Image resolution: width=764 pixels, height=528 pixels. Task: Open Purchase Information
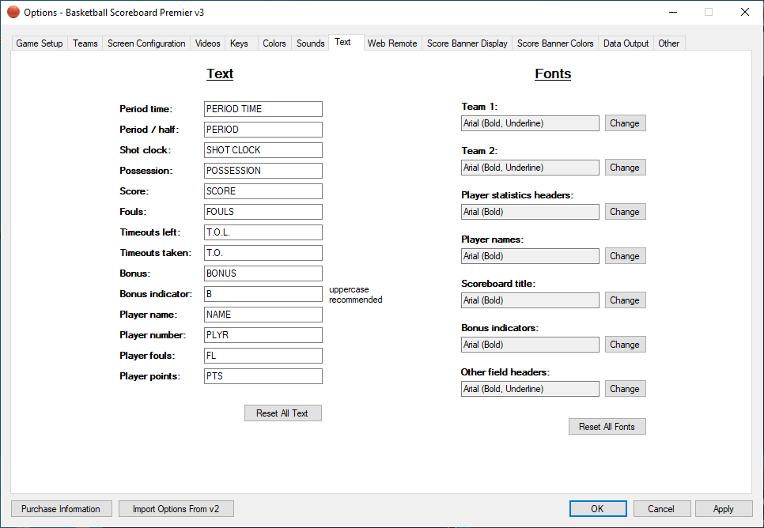61,509
